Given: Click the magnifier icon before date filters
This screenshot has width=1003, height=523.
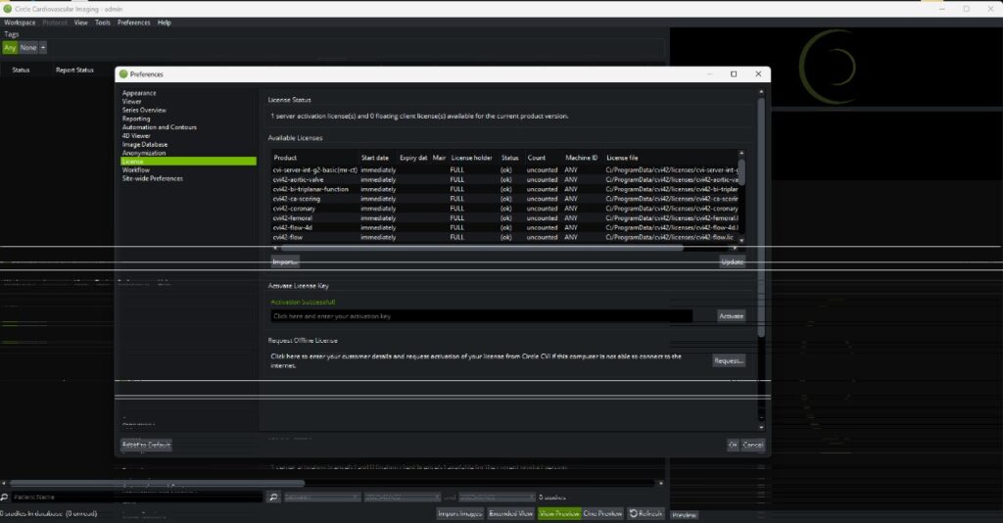Looking at the screenshot, I should [273, 498].
